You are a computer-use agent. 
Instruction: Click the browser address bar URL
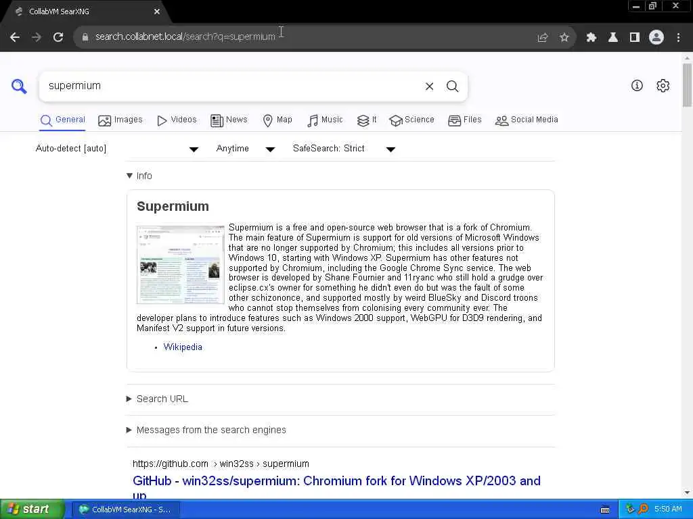click(x=185, y=36)
